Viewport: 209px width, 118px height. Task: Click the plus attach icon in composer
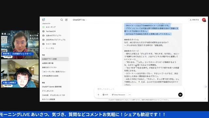99,95
